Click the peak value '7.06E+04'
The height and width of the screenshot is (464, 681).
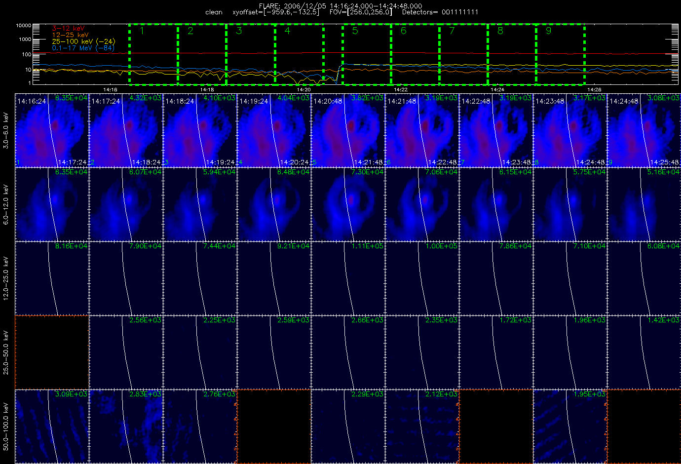(x=441, y=172)
